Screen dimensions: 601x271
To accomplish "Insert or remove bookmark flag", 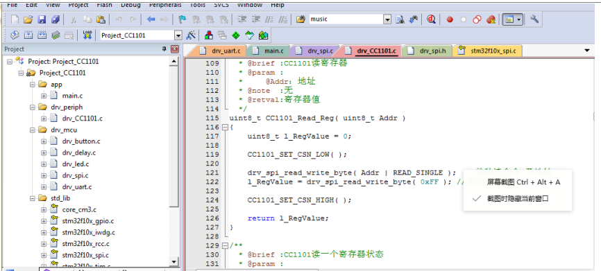I will tap(183, 19).
